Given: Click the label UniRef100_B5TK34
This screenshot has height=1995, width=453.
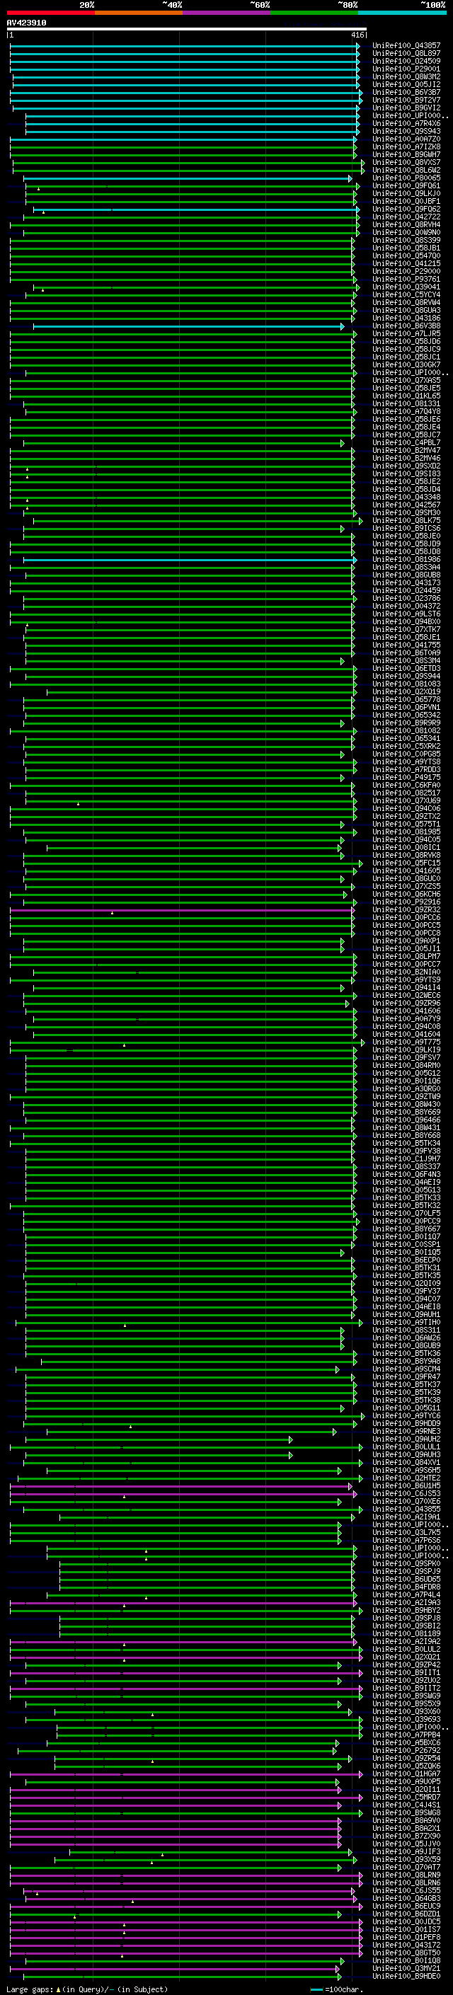Looking at the screenshot, I should point(406,1144).
